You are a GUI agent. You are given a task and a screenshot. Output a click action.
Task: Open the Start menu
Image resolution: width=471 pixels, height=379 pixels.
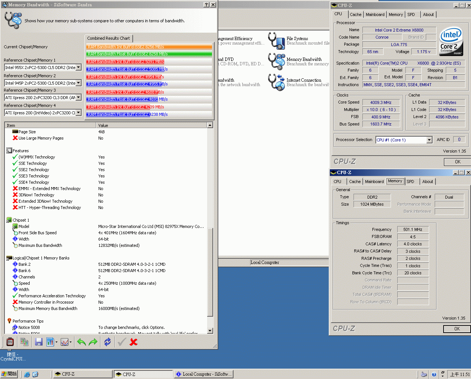tap(9, 374)
